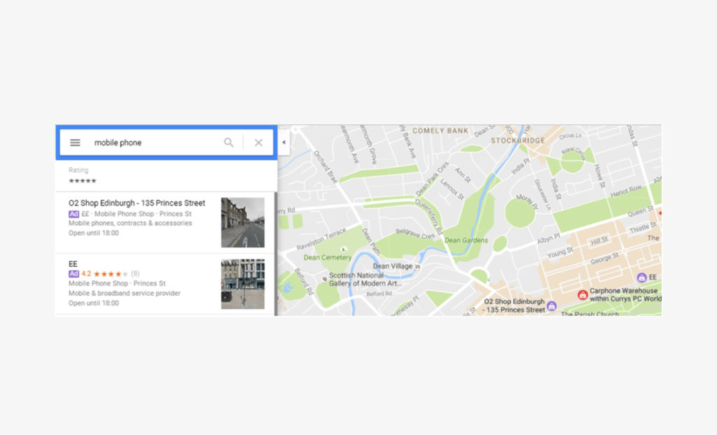Click the Ad badge on EE listing
717x435 pixels.
click(74, 273)
